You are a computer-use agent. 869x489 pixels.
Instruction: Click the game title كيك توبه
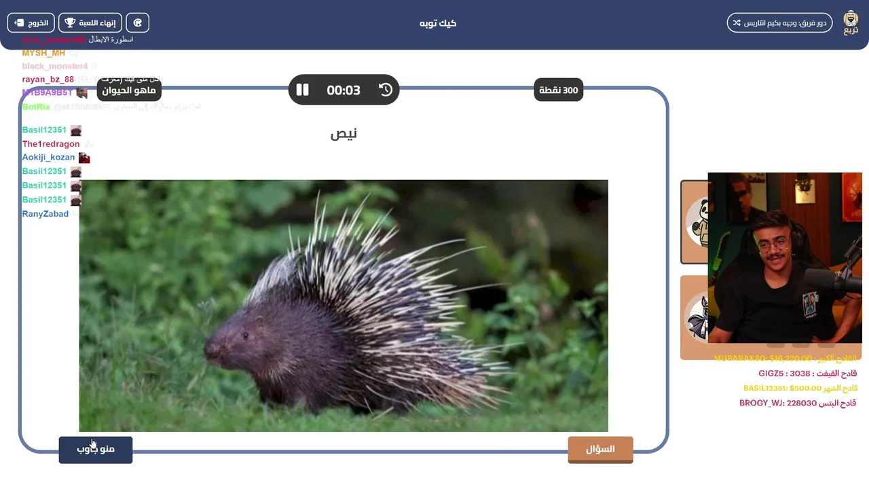tap(438, 23)
